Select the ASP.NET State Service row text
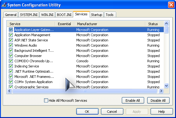This screenshot has width=176, height=118. (31, 40)
